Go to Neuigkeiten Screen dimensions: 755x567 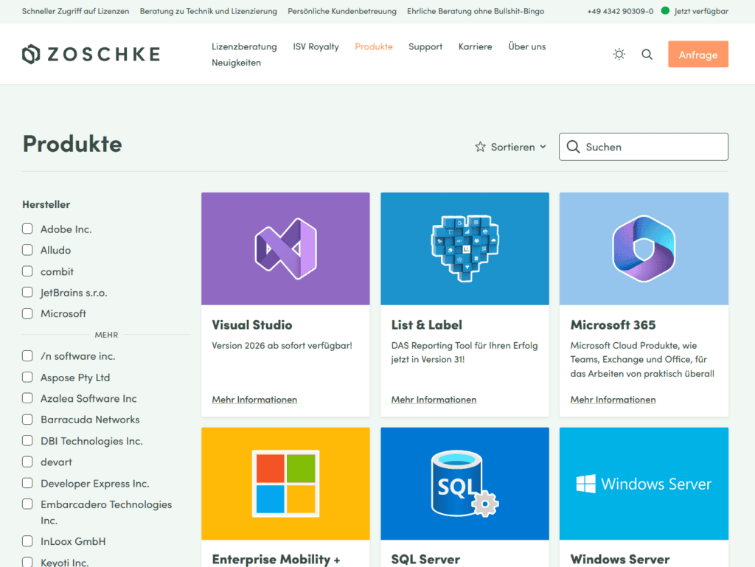pos(237,63)
